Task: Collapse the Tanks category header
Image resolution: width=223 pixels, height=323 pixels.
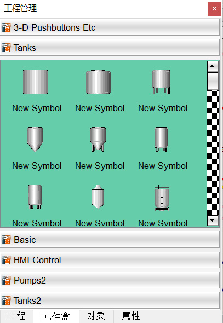Action: click(x=110, y=48)
